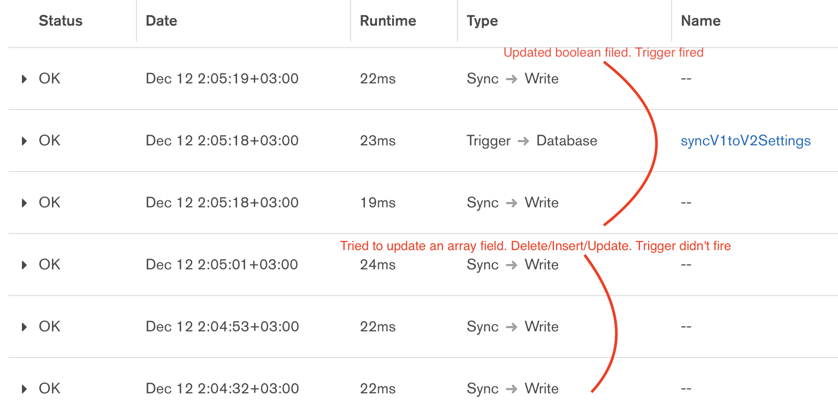Expand the 2:05:18 Sync Write log entry
Viewport: 838px width, 419px height.
[x=24, y=203]
